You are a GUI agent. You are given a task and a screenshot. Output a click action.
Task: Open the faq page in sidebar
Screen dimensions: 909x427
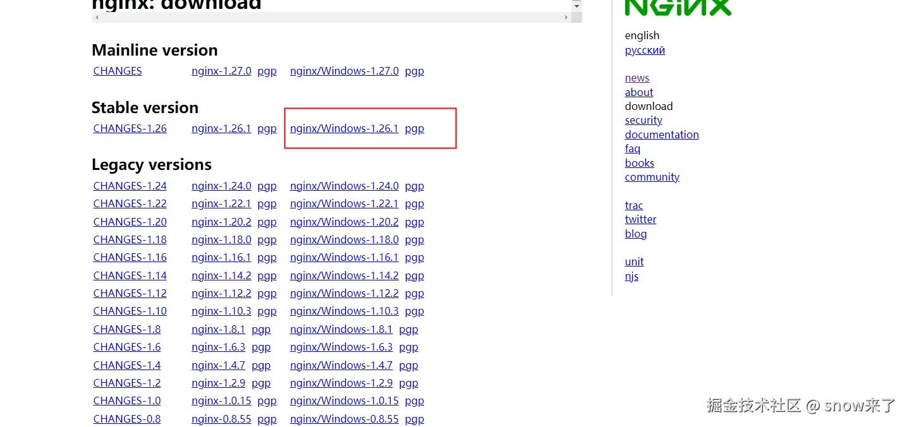coord(633,148)
